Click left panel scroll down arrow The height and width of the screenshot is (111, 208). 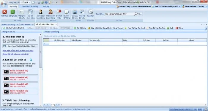click(41, 105)
